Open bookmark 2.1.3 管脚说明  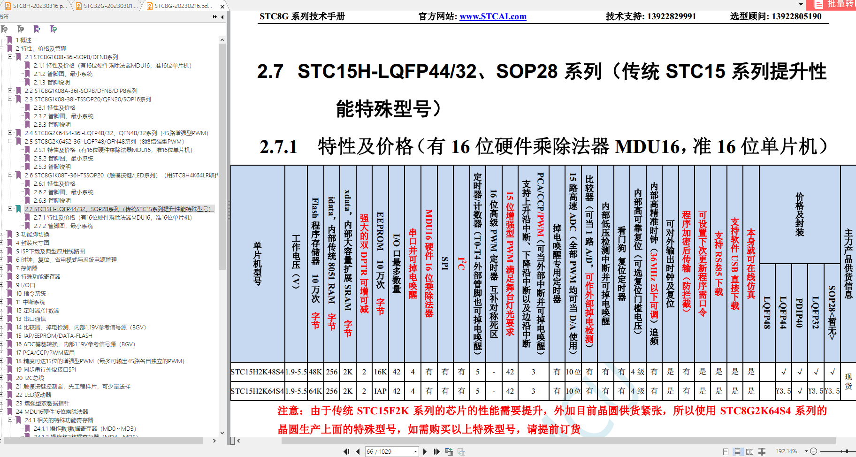[x=52, y=83]
